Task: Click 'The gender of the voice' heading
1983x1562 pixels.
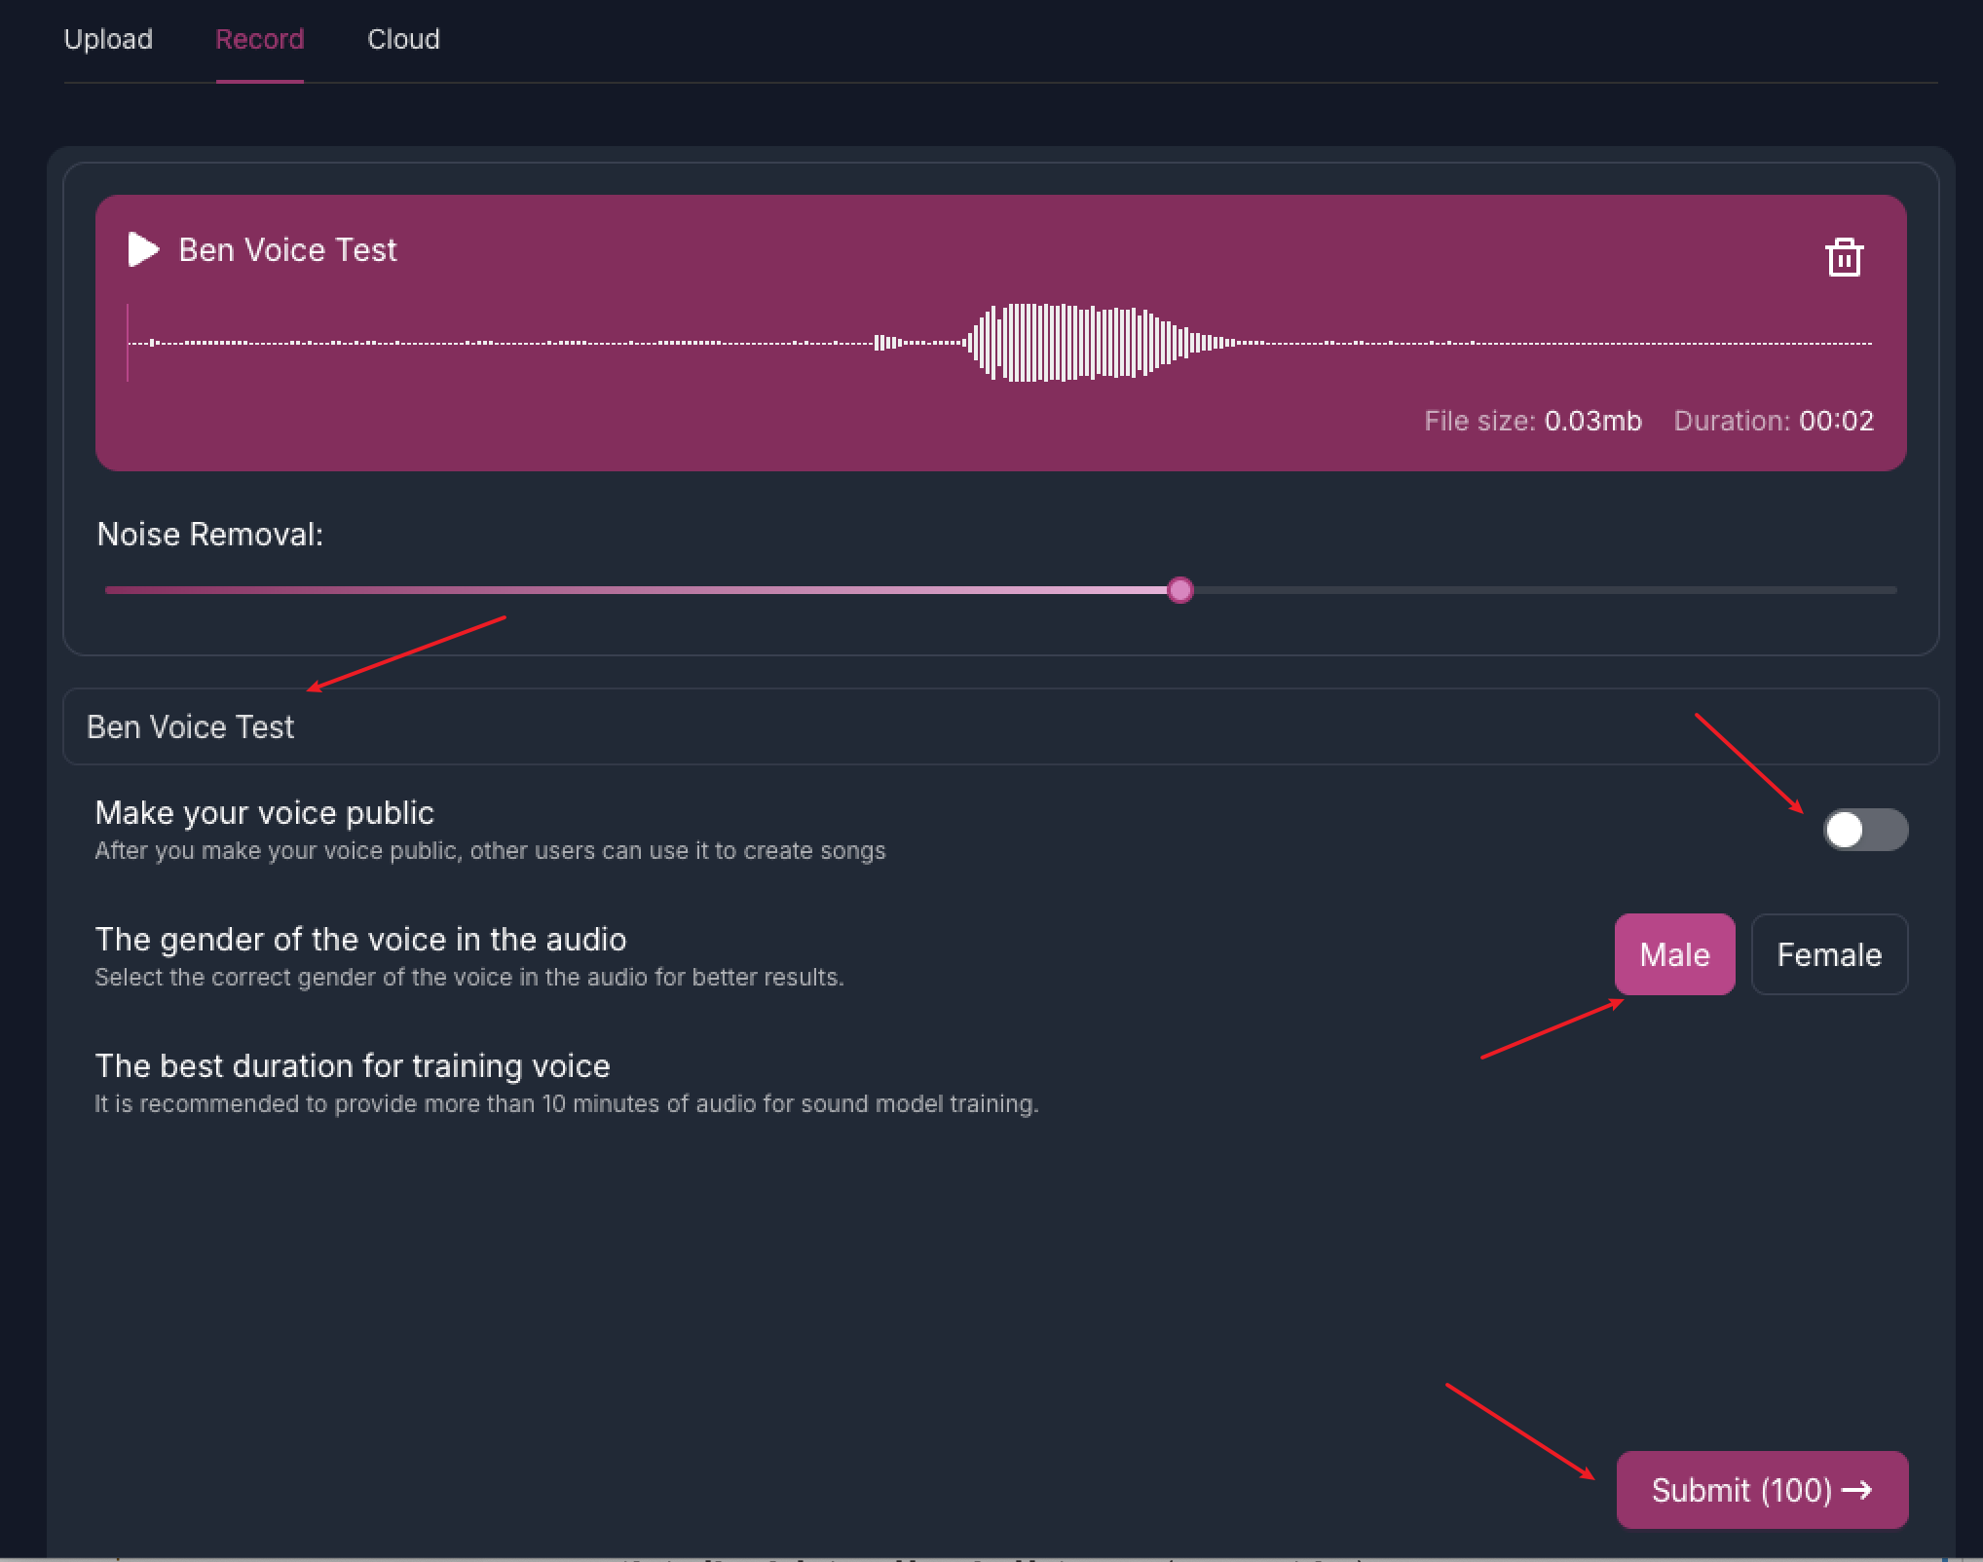Action: [x=360, y=940]
